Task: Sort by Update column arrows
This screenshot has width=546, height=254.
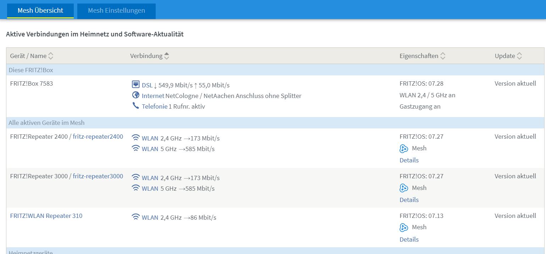Action: click(519, 56)
